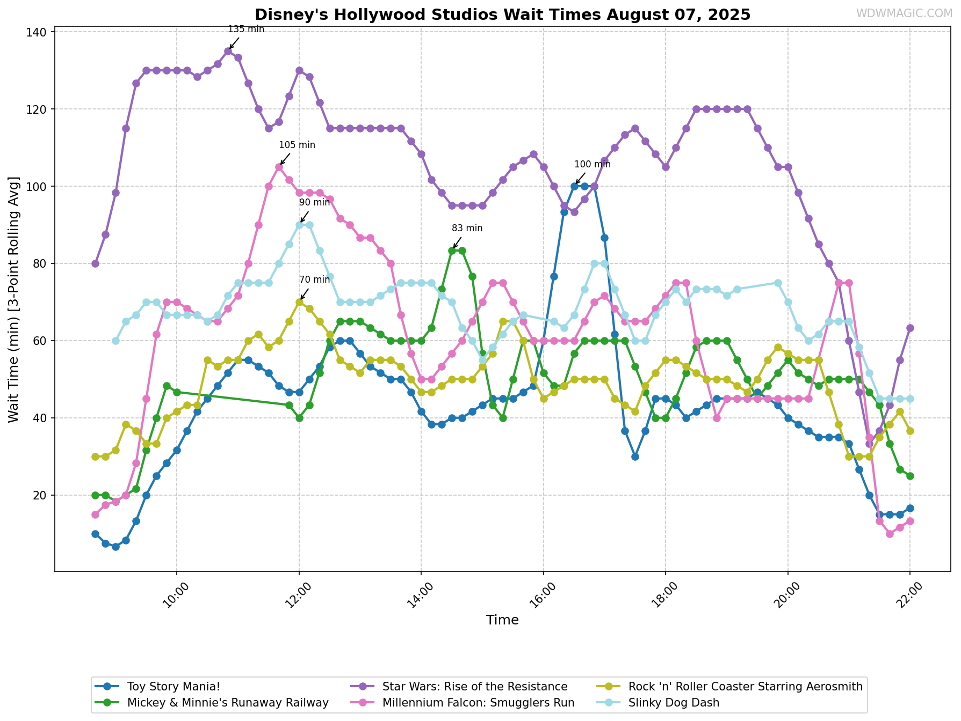This screenshot has height=721, width=961.
Task: Click the 80 y-axis tick label
Action: pos(40,264)
